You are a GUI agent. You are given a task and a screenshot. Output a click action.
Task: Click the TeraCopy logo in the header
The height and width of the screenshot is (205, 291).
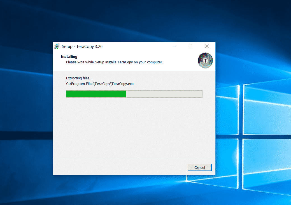coord(205,61)
